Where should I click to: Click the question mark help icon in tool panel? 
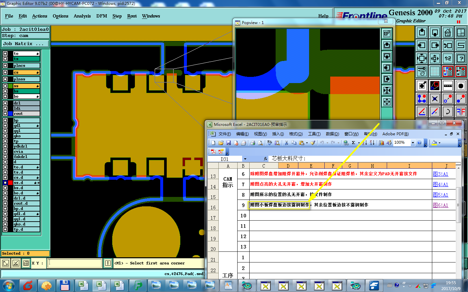[x=461, y=58]
